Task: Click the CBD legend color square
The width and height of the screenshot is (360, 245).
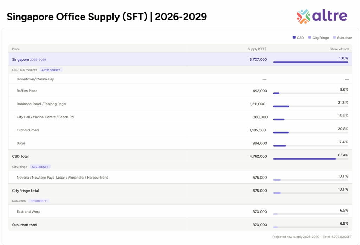Action: (294, 37)
